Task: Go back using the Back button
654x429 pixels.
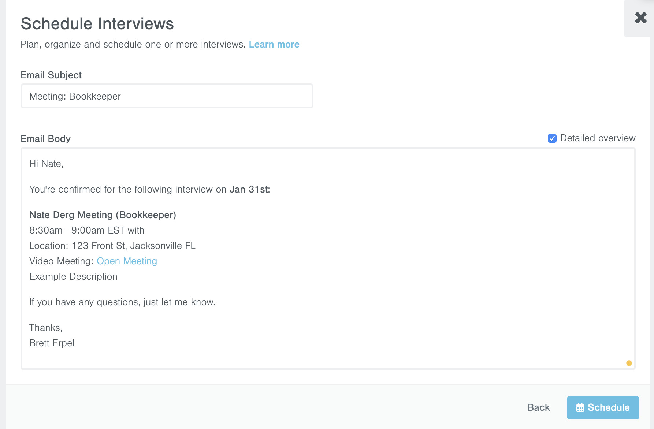Action: point(538,408)
